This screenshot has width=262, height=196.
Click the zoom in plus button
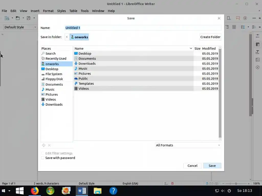tap(249, 183)
